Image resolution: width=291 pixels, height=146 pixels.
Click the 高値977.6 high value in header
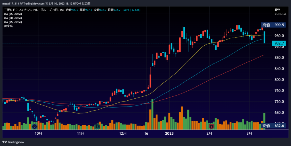point(86,10)
